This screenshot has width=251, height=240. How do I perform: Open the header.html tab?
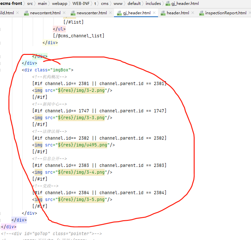(x=177, y=13)
